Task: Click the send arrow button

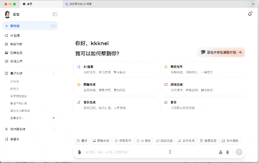Action: tap(239, 152)
